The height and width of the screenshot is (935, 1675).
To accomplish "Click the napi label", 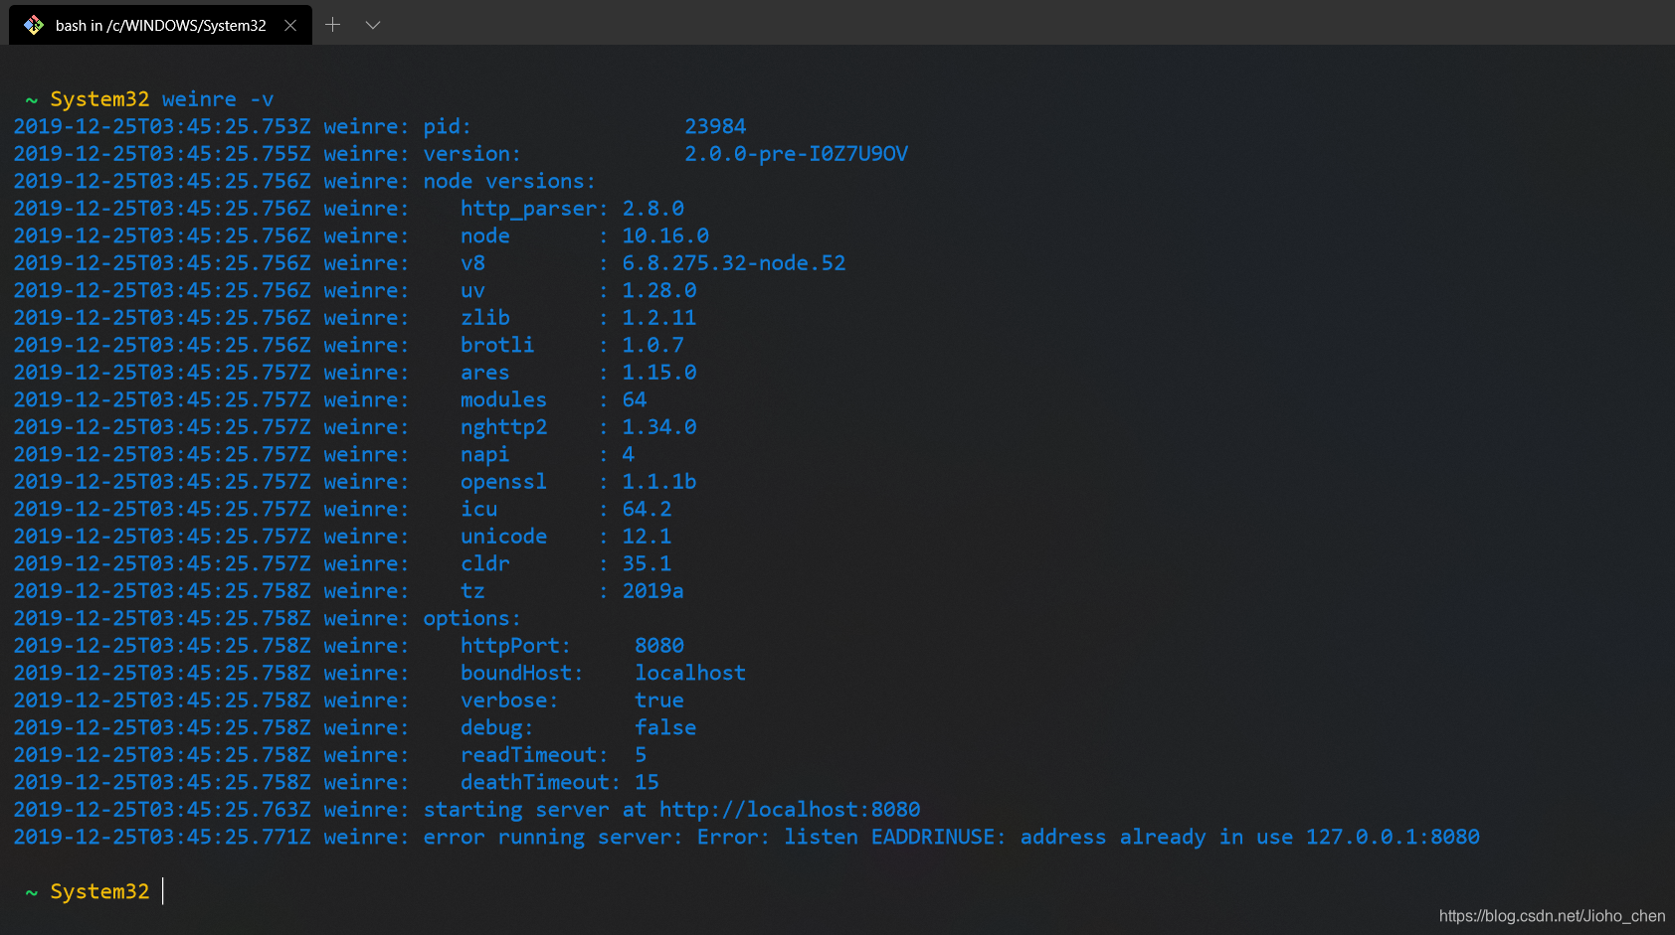I will pos(485,454).
